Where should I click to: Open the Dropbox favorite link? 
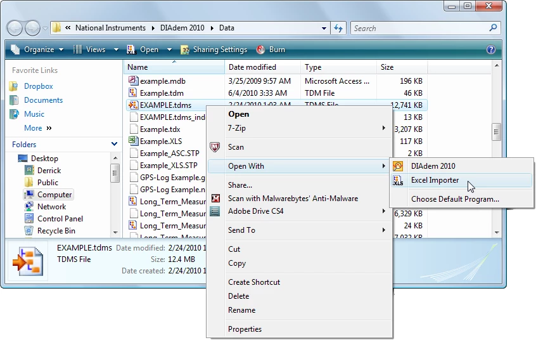(x=38, y=86)
